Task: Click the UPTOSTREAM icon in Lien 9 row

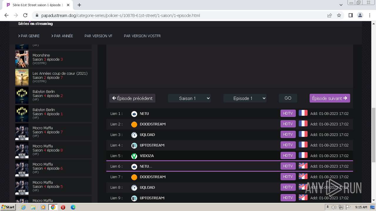Action: point(134,198)
